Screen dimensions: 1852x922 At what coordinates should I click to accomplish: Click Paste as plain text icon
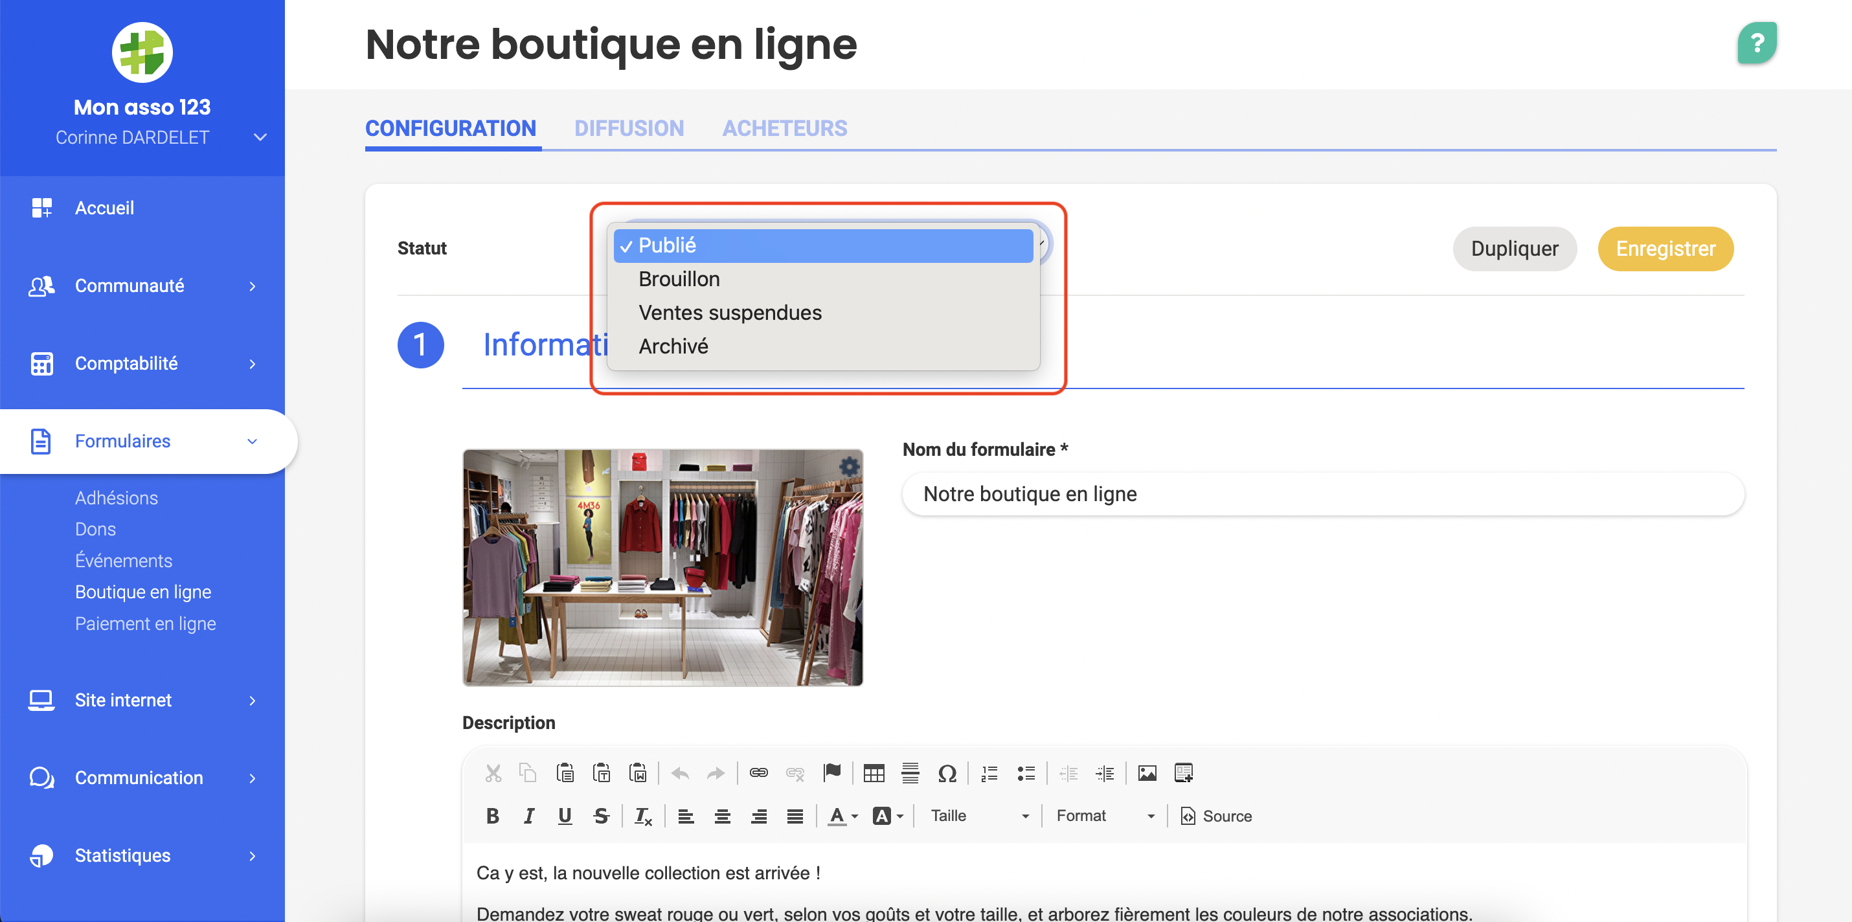601,773
